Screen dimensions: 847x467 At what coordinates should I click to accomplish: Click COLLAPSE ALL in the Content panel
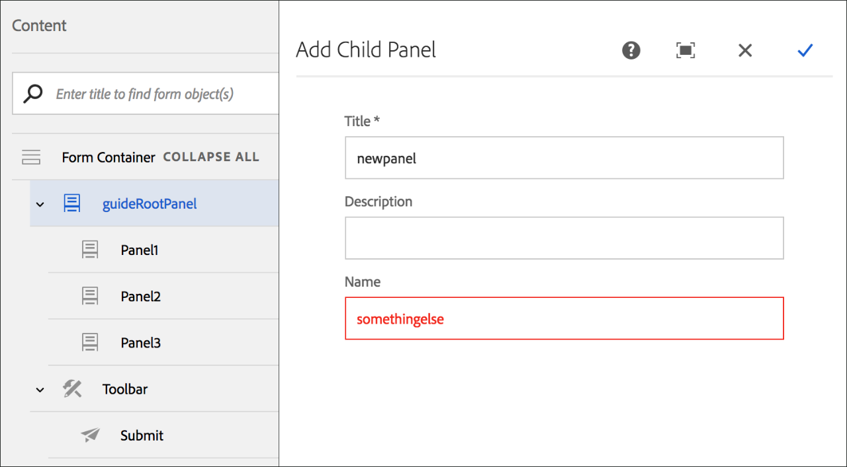[211, 157]
